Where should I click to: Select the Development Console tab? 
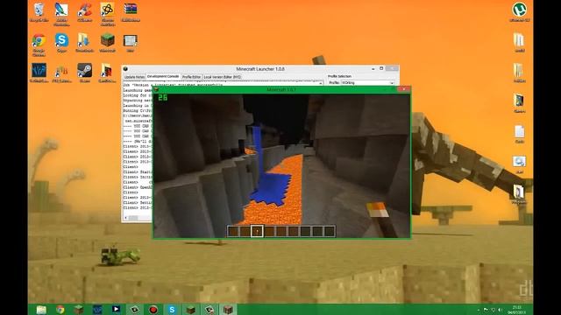coord(163,76)
